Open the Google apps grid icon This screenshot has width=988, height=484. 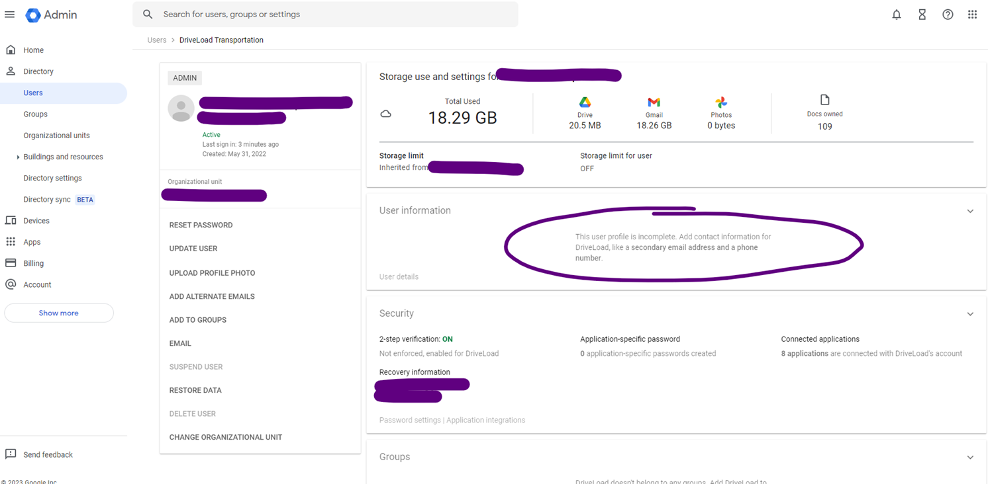972,15
